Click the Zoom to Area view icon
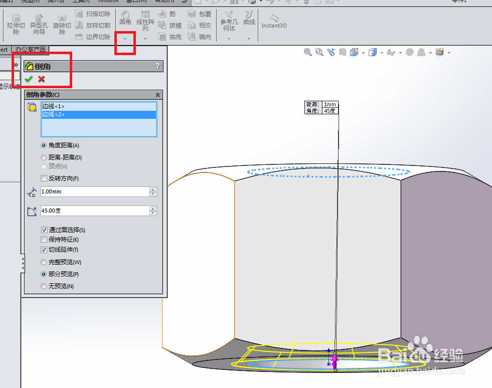The height and width of the screenshot is (388, 492). click(x=319, y=52)
